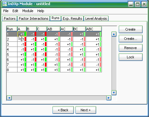Click ABC interaction cell in run 5
Viewport: 149px width, 117px height.
click(x=94, y=55)
